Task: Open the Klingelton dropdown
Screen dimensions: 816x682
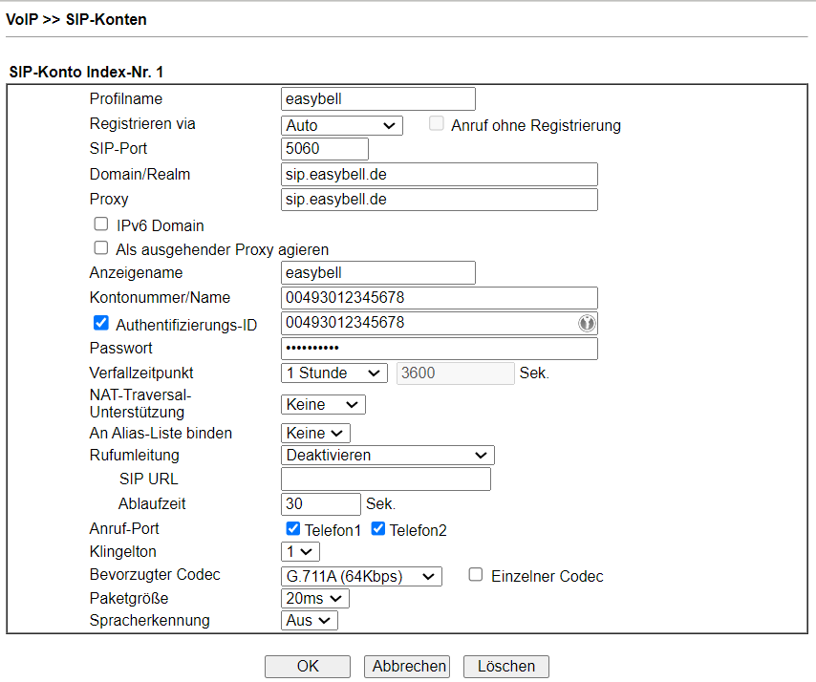Action: 300,552
